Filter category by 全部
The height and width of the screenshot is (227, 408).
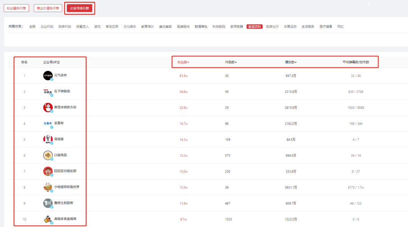pyautogui.click(x=32, y=26)
